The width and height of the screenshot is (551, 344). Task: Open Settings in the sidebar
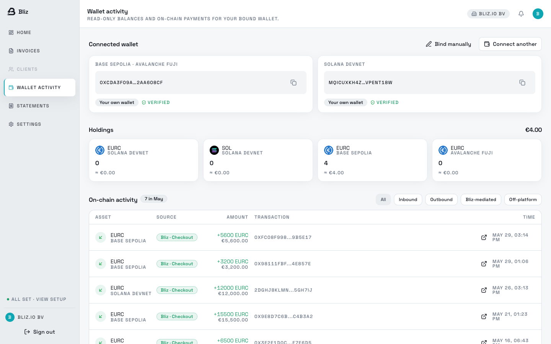(39, 124)
